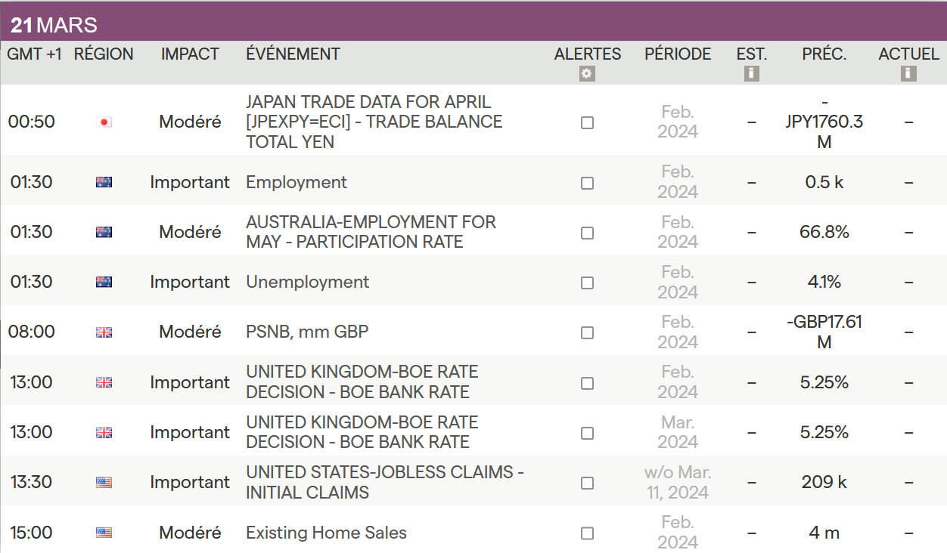Check alert box for PSNB, mm GBP
This screenshot has width=947, height=553.
click(587, 332)
